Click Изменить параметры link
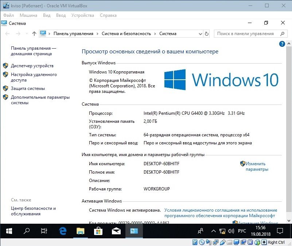This screenshot has width=292, height=246. (257, 166)
